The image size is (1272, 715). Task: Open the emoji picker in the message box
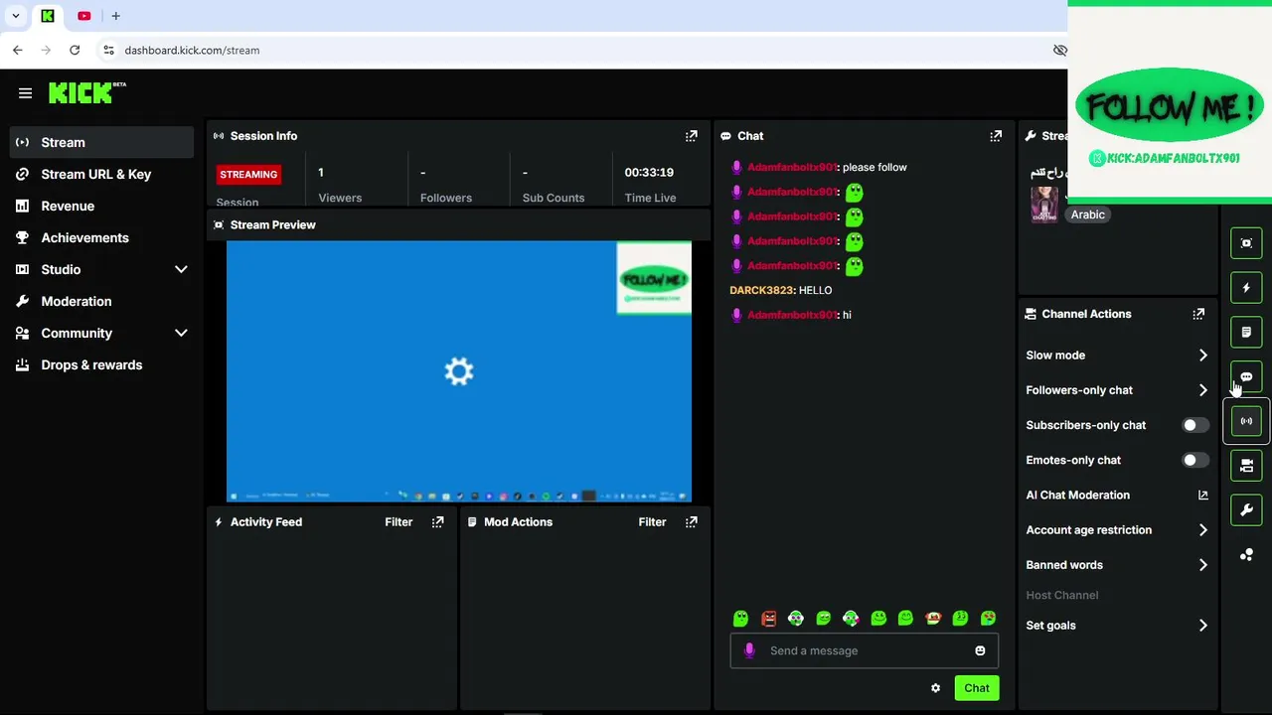pyautogui.click(x=980, y=650)
